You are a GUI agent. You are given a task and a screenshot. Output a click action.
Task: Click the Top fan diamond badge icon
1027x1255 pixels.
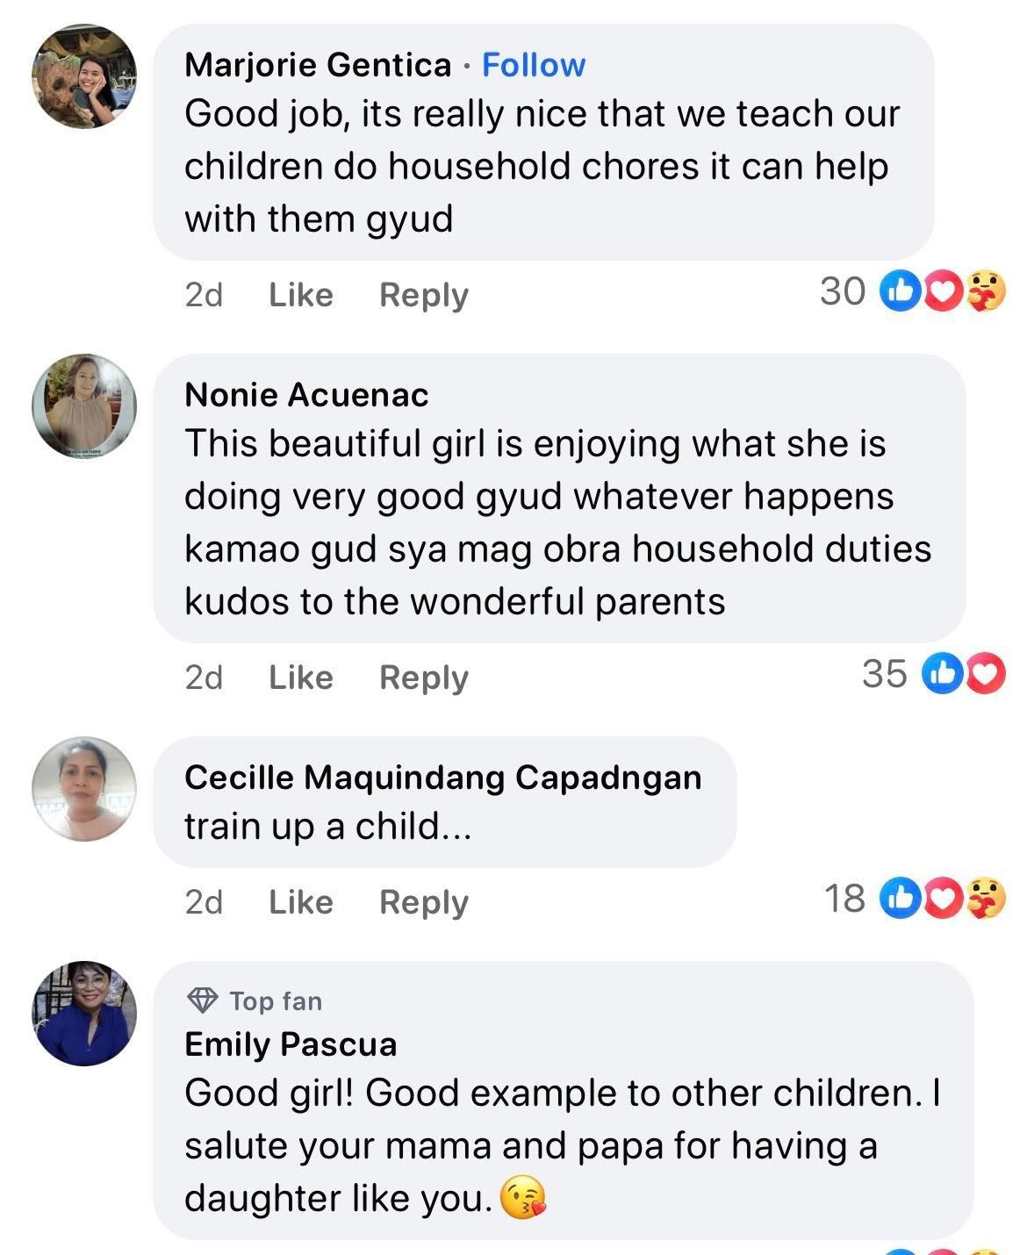pos(203,1000)
